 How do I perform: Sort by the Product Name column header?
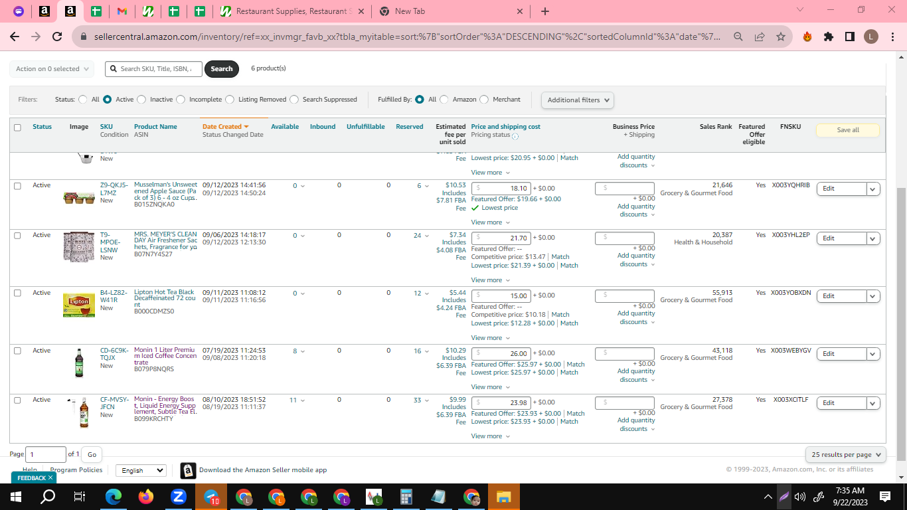tap(155, 127)
